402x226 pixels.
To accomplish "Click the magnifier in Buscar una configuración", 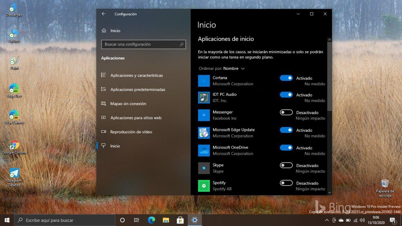I will click(x=181, y=44).
